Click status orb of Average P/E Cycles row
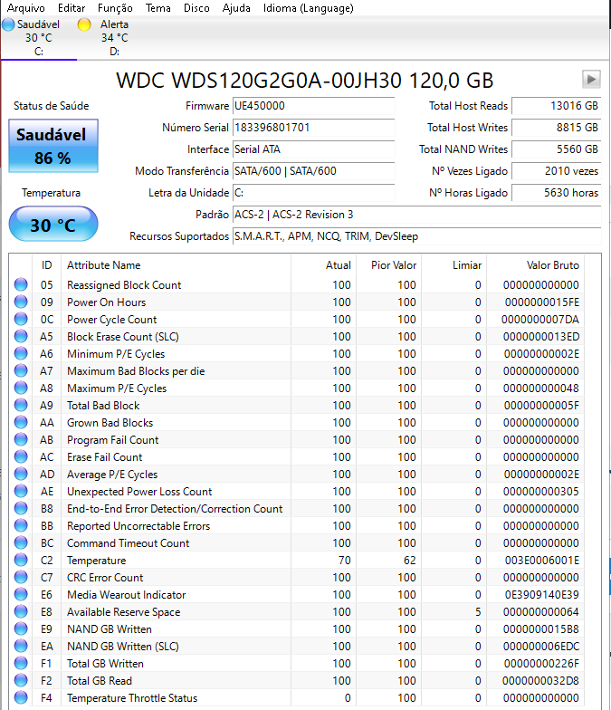The image size is (611, 710). pyautogui.click(x=21, y=474)
